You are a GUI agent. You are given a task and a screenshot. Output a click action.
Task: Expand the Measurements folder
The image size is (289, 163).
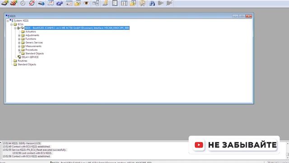pos(19,46)
